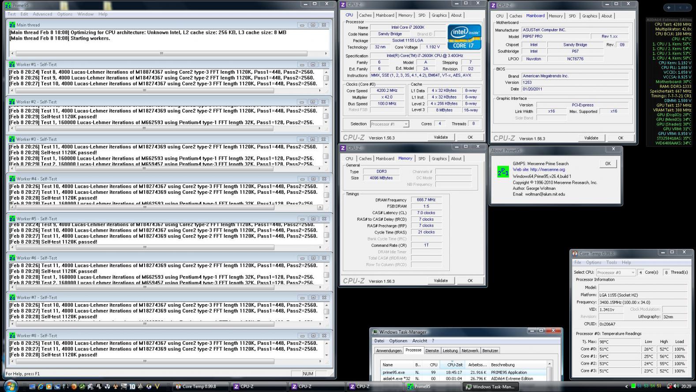Click the CAS# Latency 7.0 clocks field
This screenshot has width=696, height=392.
(426, 213)
